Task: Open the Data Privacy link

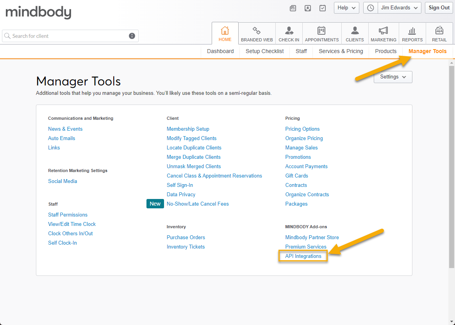Action: click(181, 195)
